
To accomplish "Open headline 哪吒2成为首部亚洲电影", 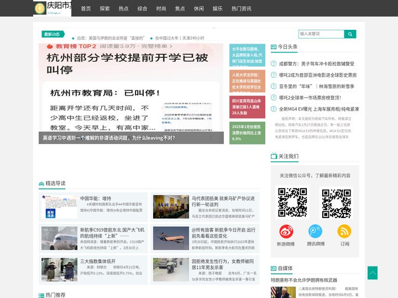I will click(x=318, y=75).
